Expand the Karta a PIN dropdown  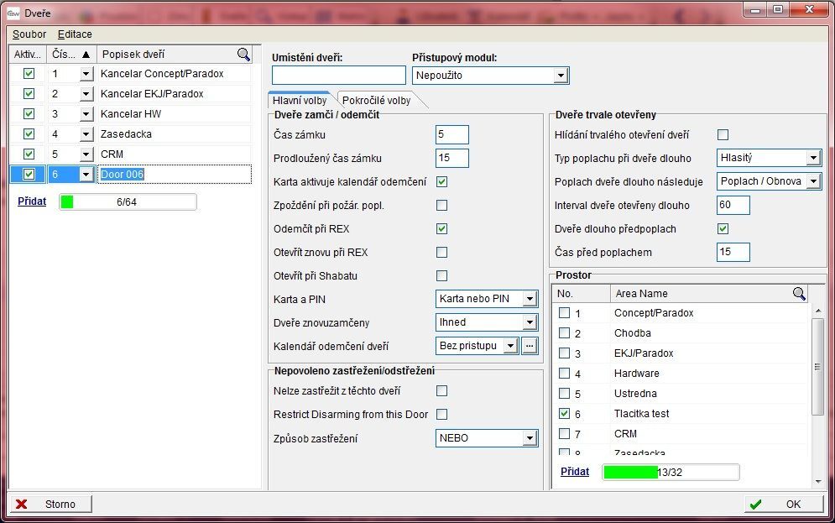coord(529,299)
